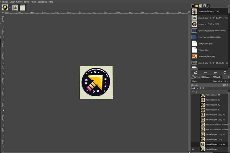Select layer Pasted Layer #3
This screenshot has width=230, height=153.
pyautogui.click(x=210, y=100)
